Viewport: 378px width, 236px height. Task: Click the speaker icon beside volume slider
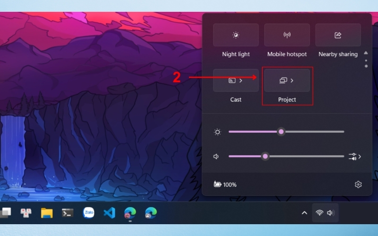(x=216, y=157)
